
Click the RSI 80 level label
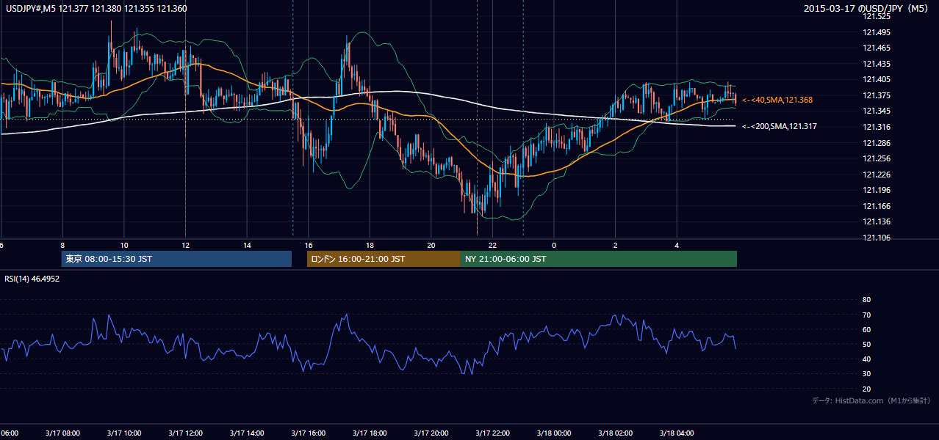click(x=866, y=300)
